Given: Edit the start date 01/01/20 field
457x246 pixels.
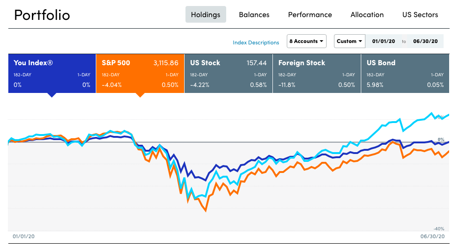Looking at the screenshot, I should tap(383, 41).
